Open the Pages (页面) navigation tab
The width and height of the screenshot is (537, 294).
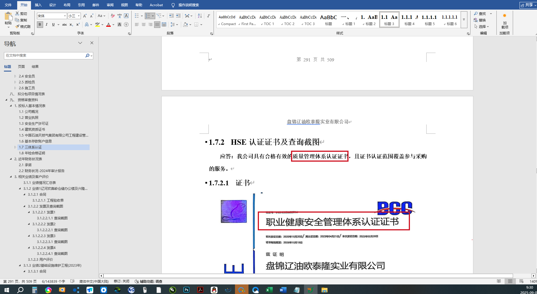coord(21,66)
